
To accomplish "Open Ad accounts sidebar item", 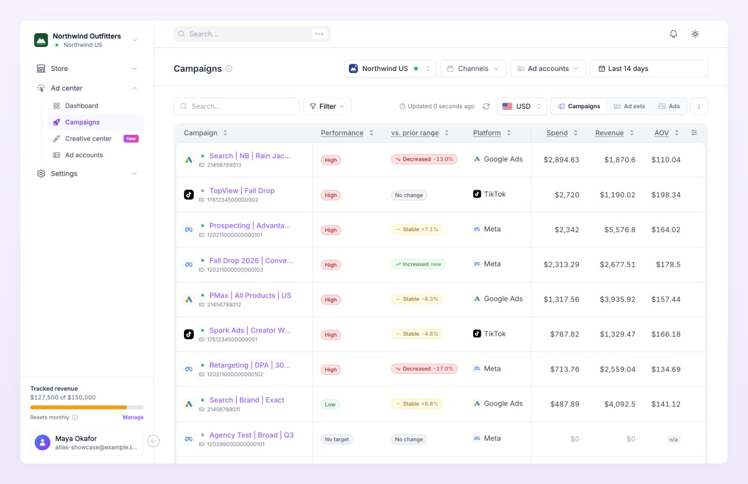I will click(x=96, y=155).
